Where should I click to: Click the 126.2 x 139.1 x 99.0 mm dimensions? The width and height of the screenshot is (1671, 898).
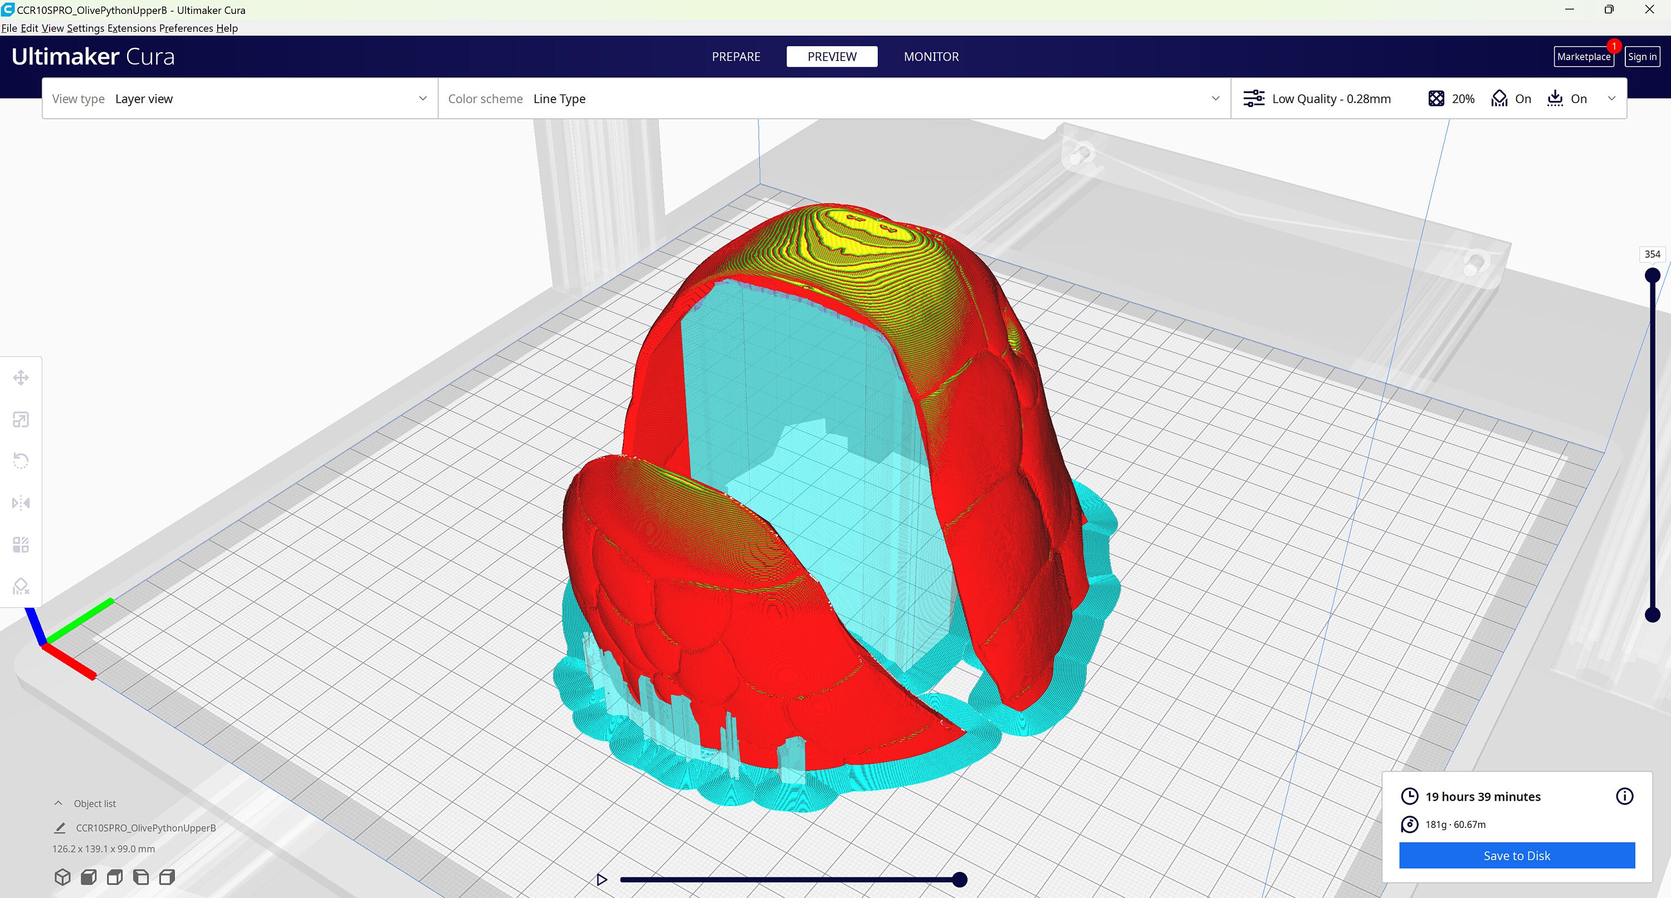coord(104,848)
